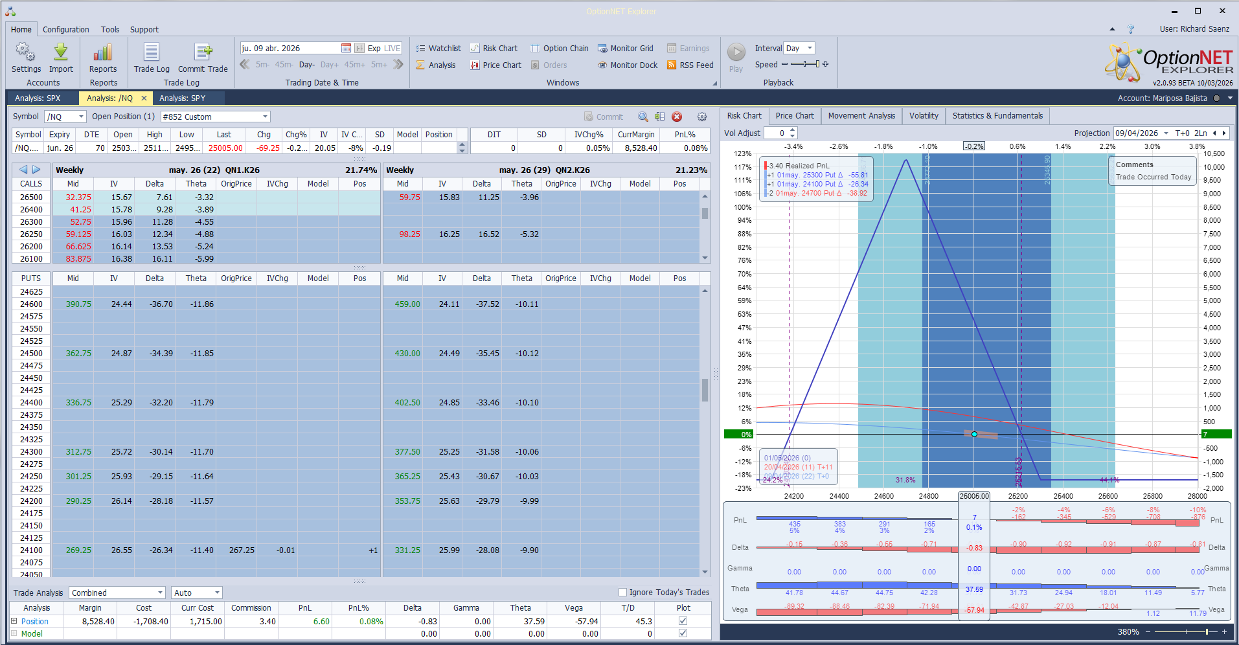Open the Interval Day dropdown
This screenshot has height=645, width=1239.
point(810,48)
